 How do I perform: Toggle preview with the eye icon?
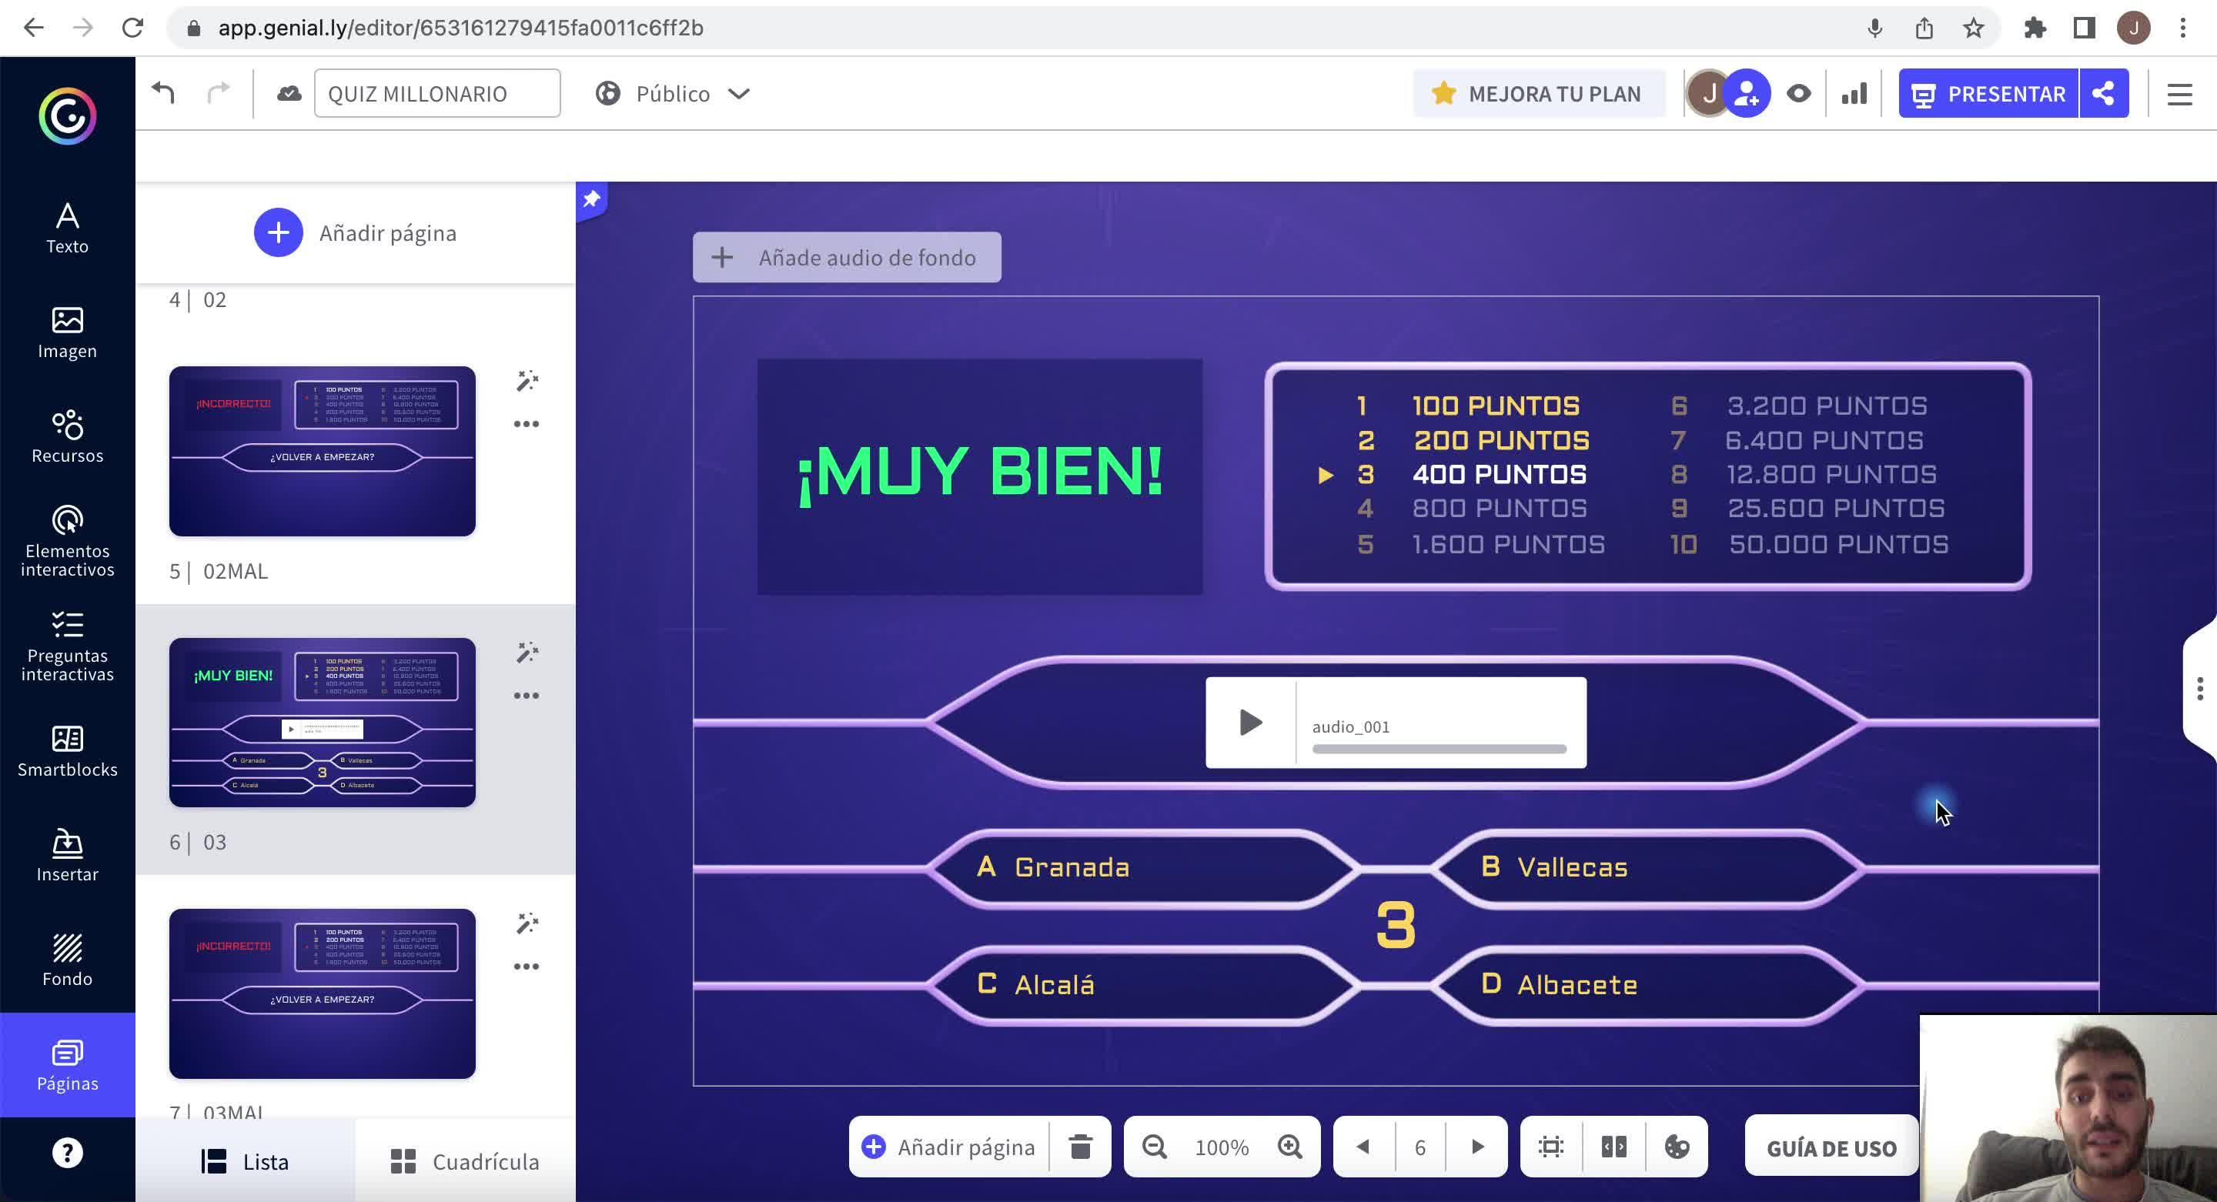[x=1798, y=93]
